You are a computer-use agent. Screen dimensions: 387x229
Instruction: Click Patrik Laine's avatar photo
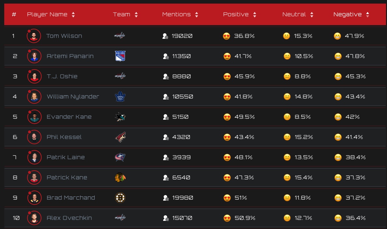pyautogui.click(x=34, y=157)
